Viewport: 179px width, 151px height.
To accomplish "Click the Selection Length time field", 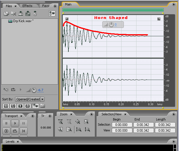I will pyautogui.click(x=165, y=125).
